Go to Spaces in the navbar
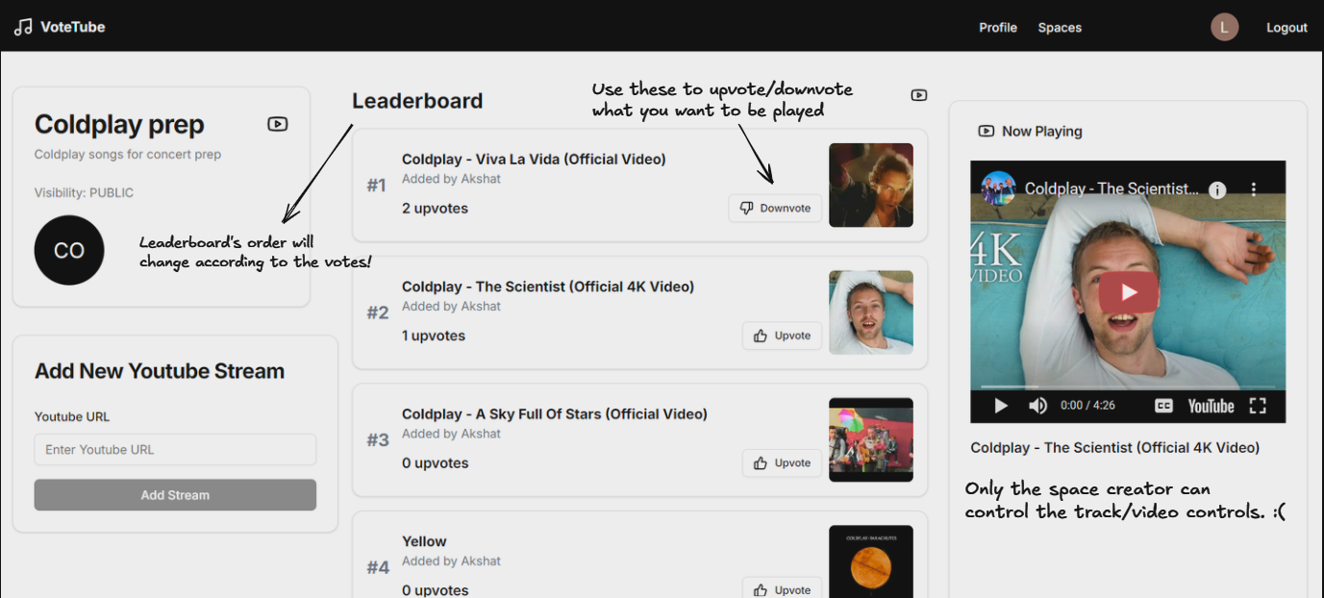 [x=1060, y=27]
